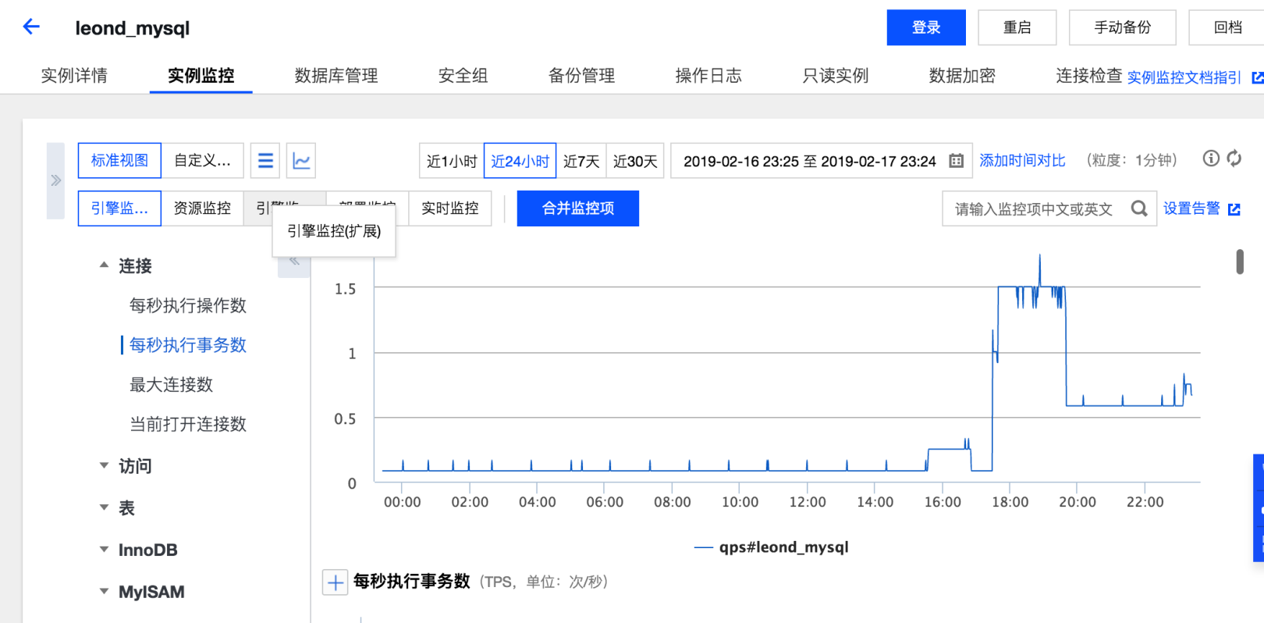Screen dimensions: 1264x623
Task: Select 当前打开连接数 in the metric tree
Action: click(188, 424)
